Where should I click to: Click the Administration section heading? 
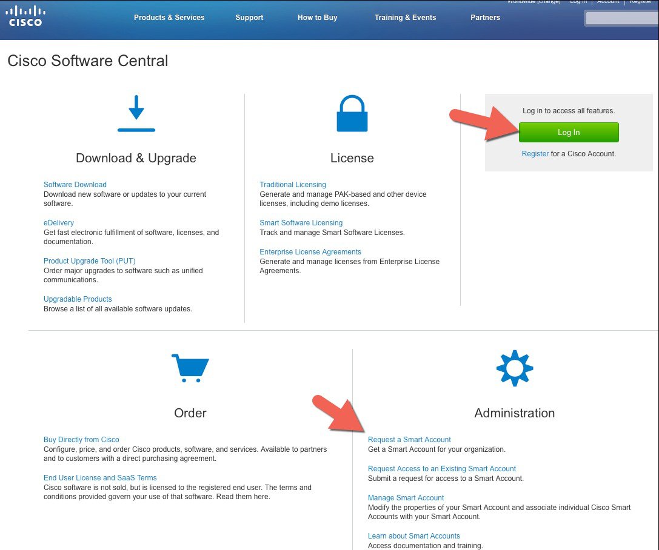515,413
